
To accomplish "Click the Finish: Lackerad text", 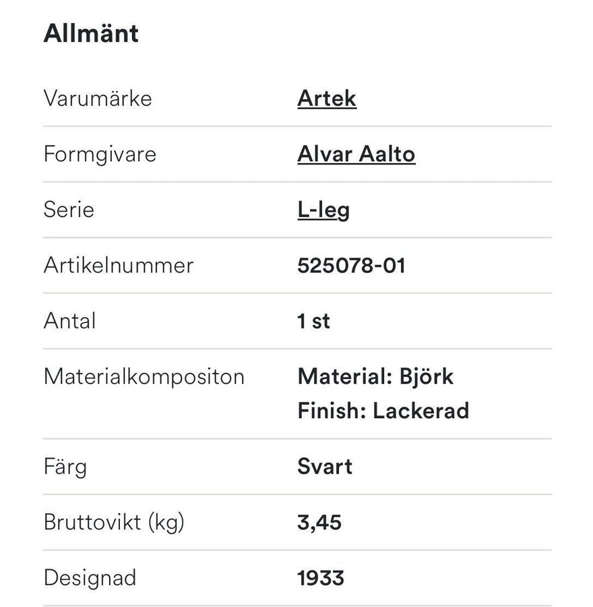I will (383, 410).
